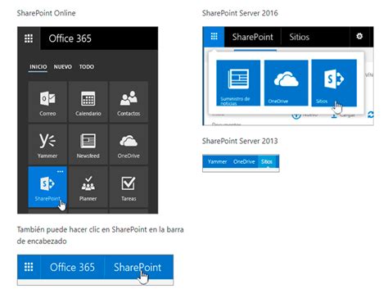
Task: Click SharePoint in the Server 2016 header
Action: coord(252,37)
